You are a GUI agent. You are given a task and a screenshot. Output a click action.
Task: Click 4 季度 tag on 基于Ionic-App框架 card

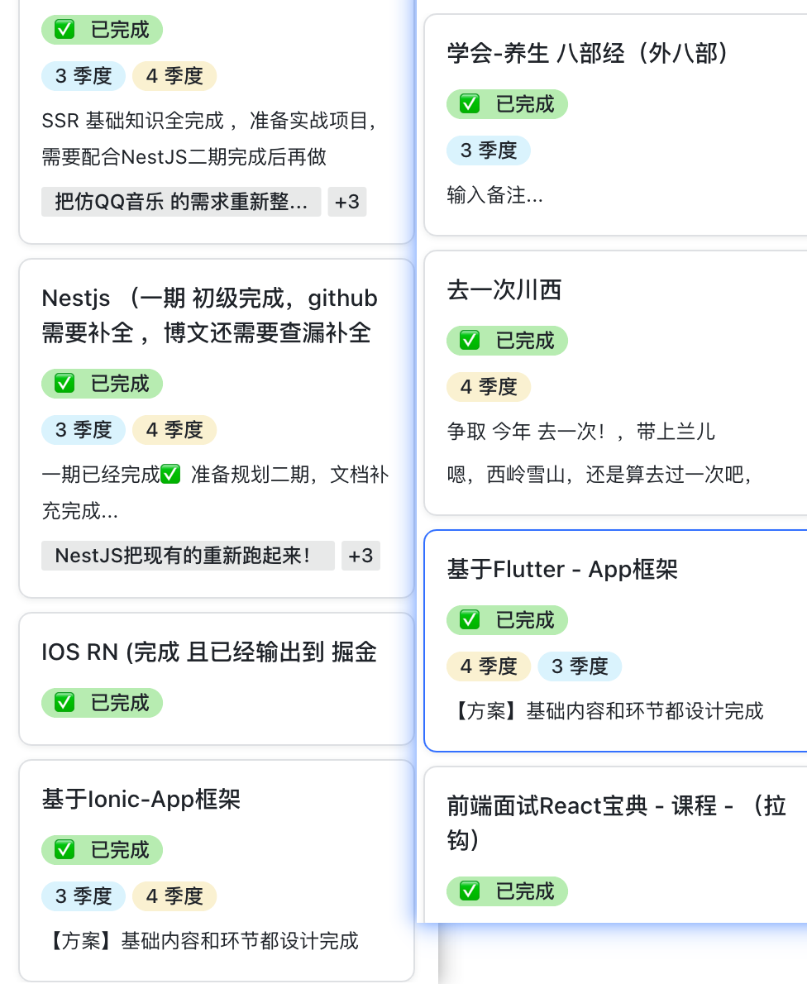click(x=174, y=896)
